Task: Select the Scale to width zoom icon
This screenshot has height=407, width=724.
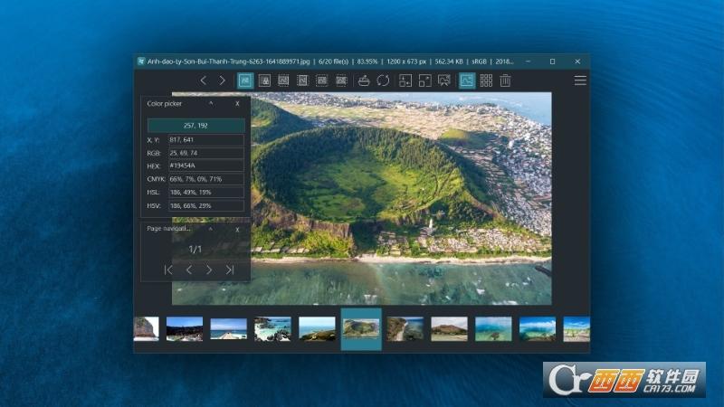Action: (283, 80)
